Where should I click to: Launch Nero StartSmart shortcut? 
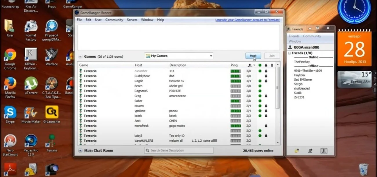point(10,145)
